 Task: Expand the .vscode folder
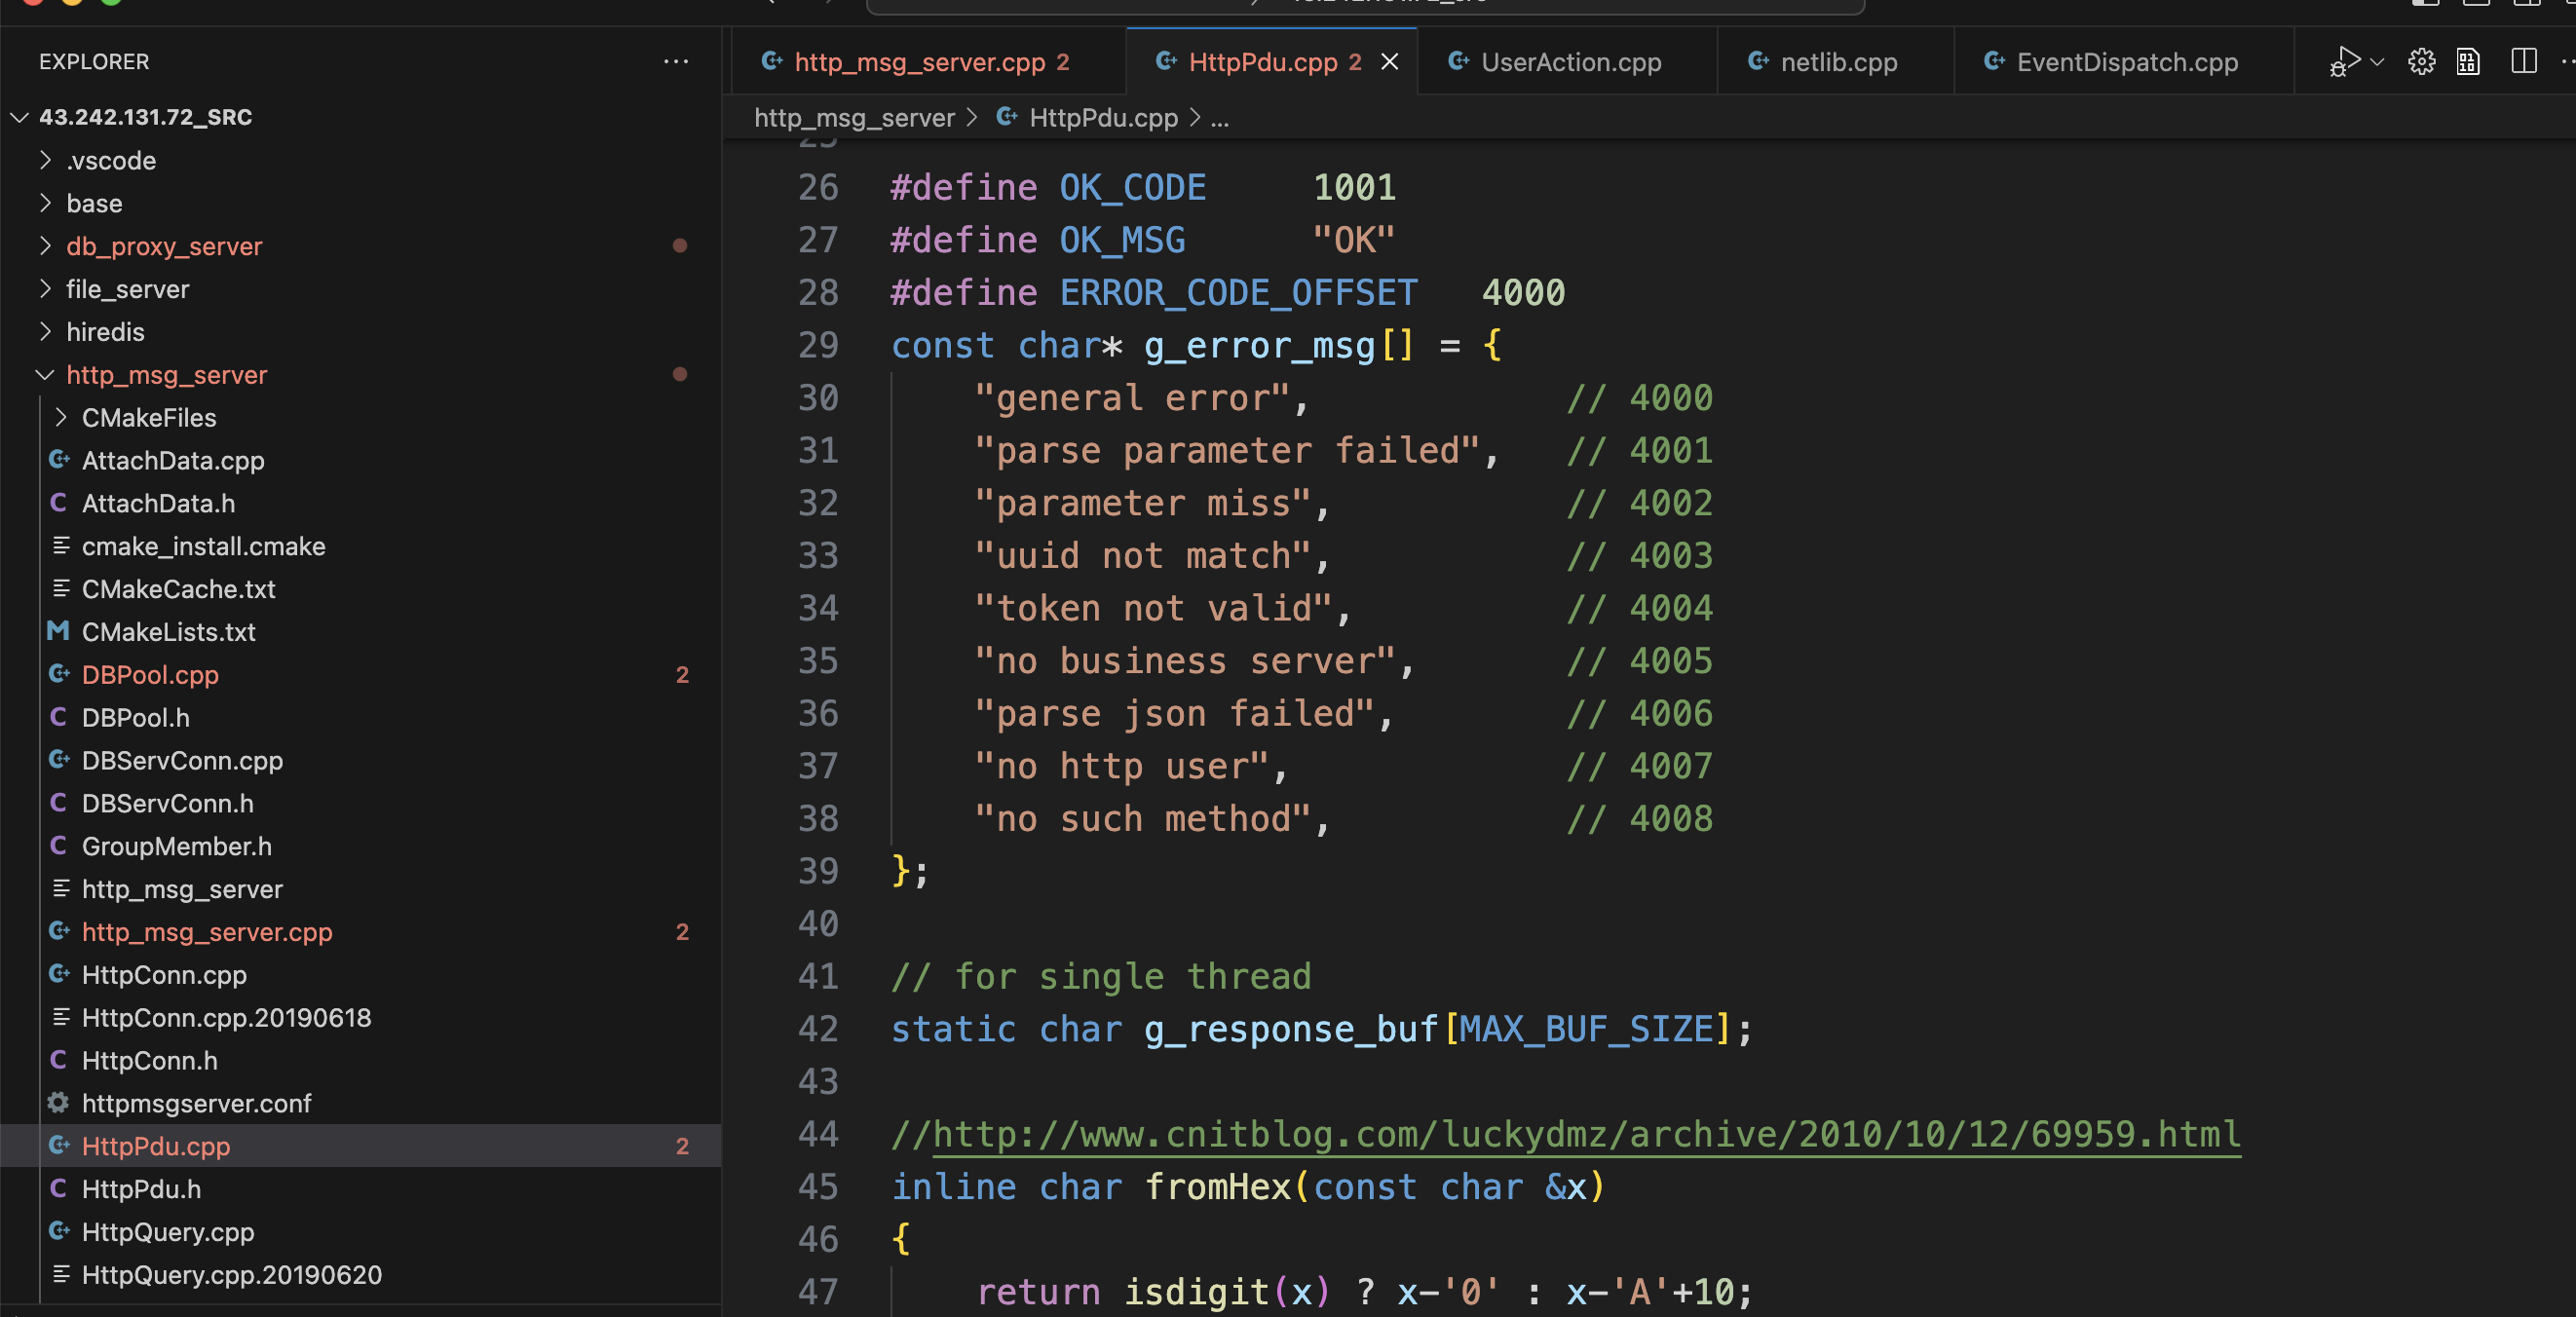coord(360,160)
